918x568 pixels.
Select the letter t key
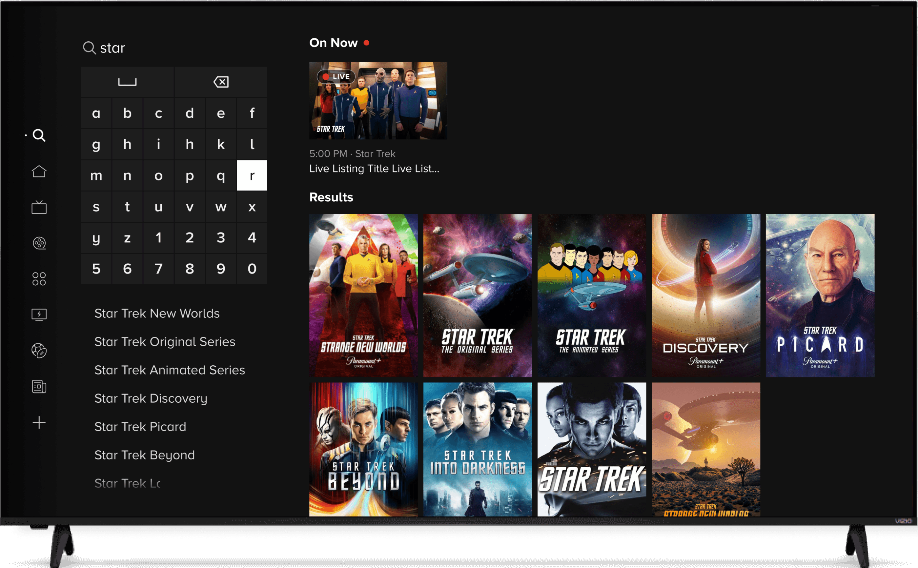[127, 207]
